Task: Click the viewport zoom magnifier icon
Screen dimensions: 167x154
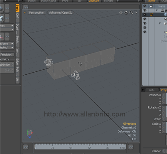Action: click(x=131, y=13)
